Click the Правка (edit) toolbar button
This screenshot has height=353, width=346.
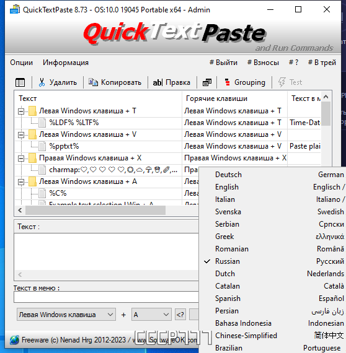pyautogui.click(x=172, y=82)
